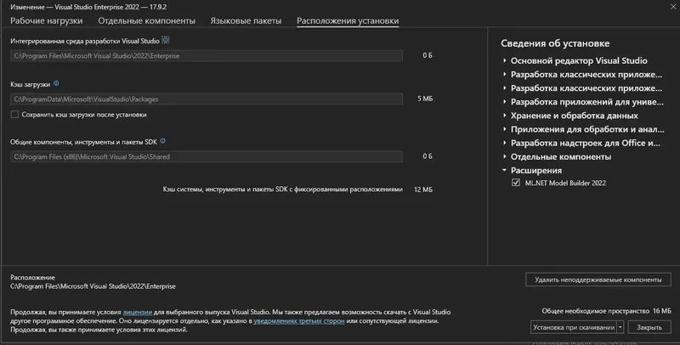The width and height of the screenshot is (680, 345).
Task: Expand the second Разработка классических приложе... item
Action: point(504,88)
